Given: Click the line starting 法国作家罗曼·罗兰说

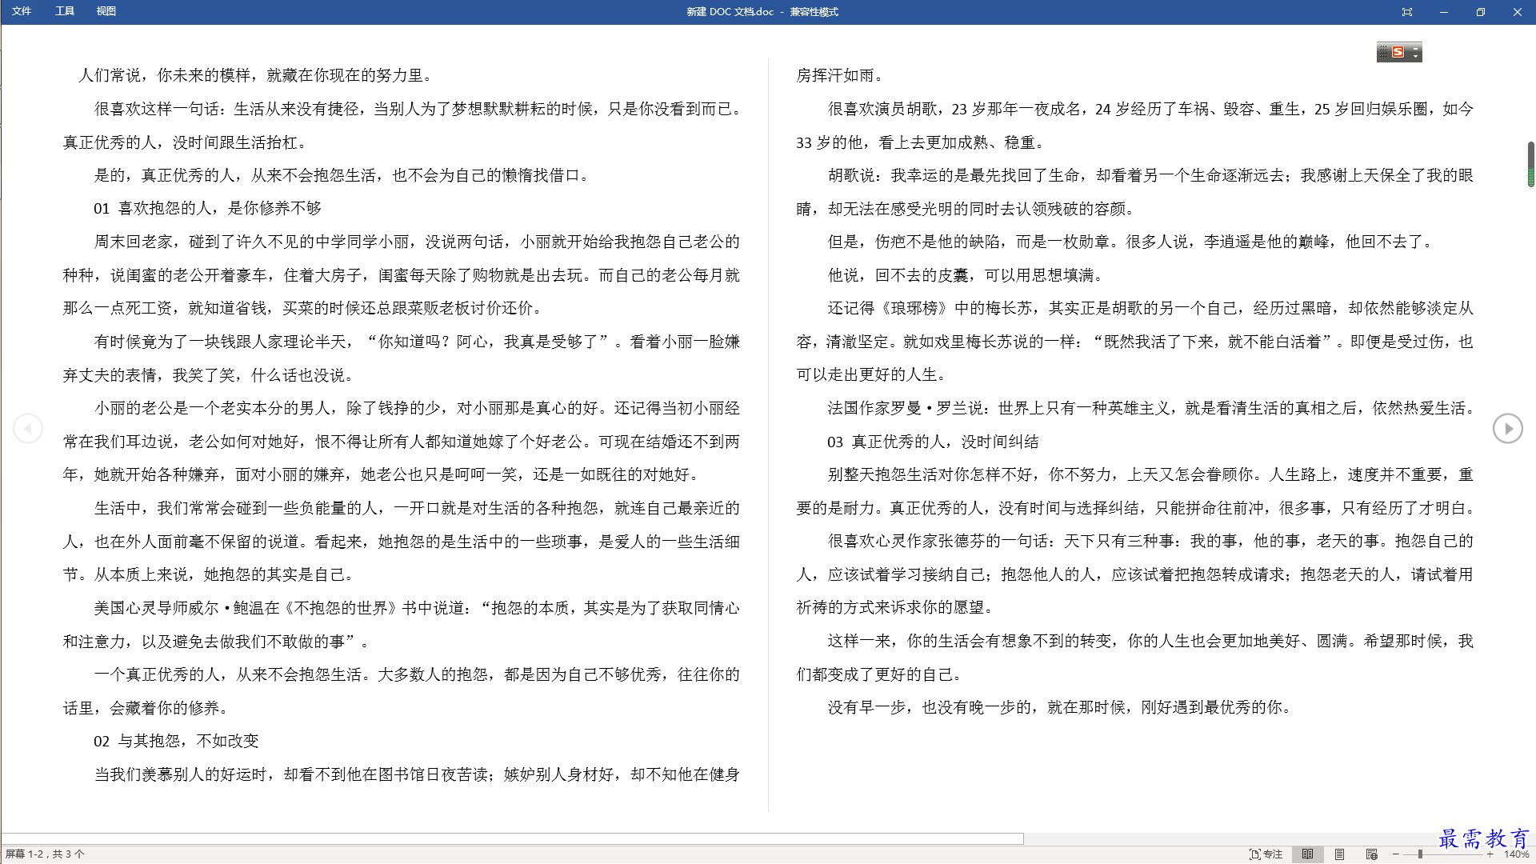Looking at the screenshot, I should [x=1150, y=409].
